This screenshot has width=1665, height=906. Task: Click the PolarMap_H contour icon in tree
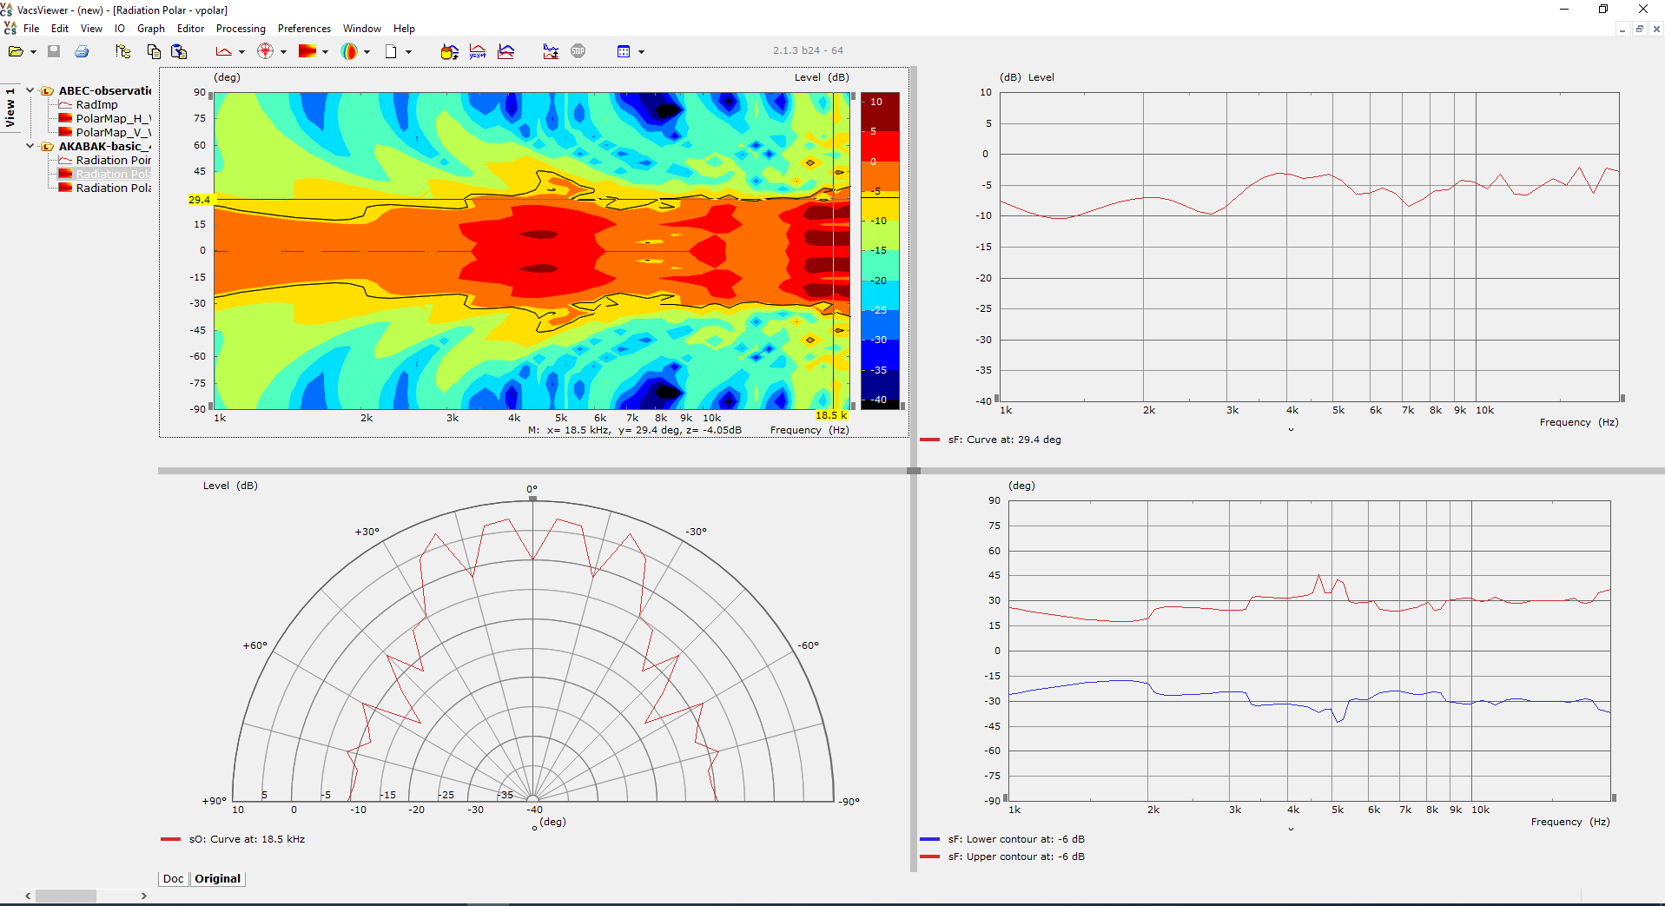tap(65, 118)
